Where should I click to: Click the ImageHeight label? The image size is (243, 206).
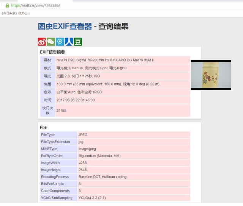[59, 170]
